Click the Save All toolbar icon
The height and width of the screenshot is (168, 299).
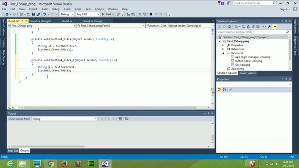(38, 14)
